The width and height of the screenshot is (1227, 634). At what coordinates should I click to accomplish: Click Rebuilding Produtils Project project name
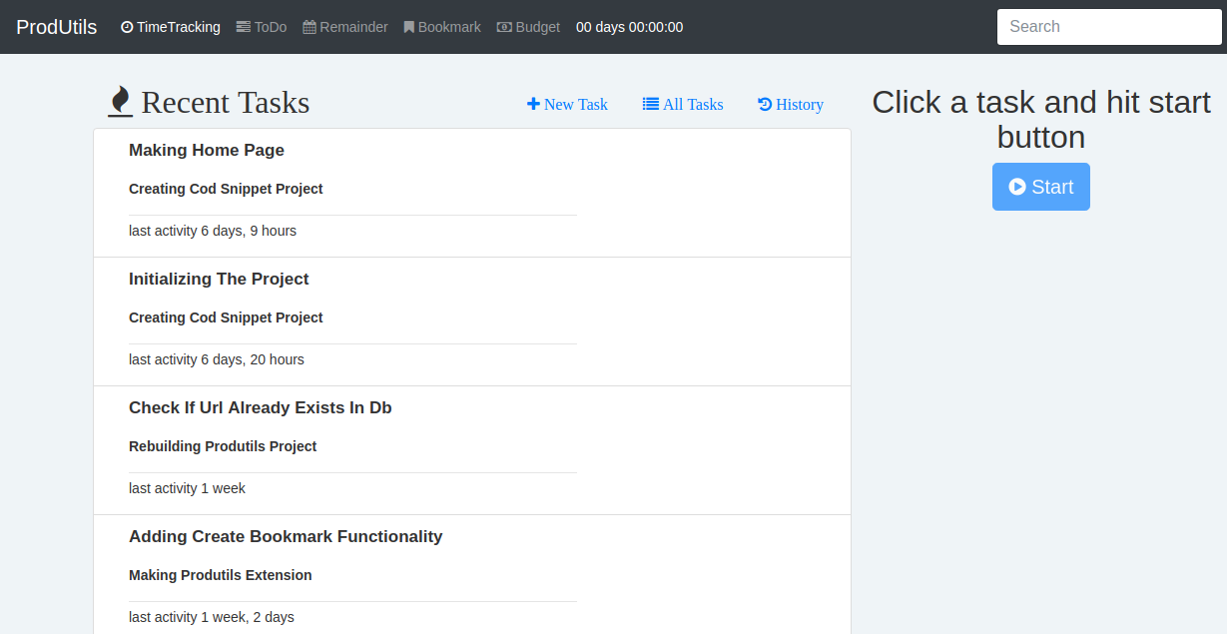(x=223, y=446)
